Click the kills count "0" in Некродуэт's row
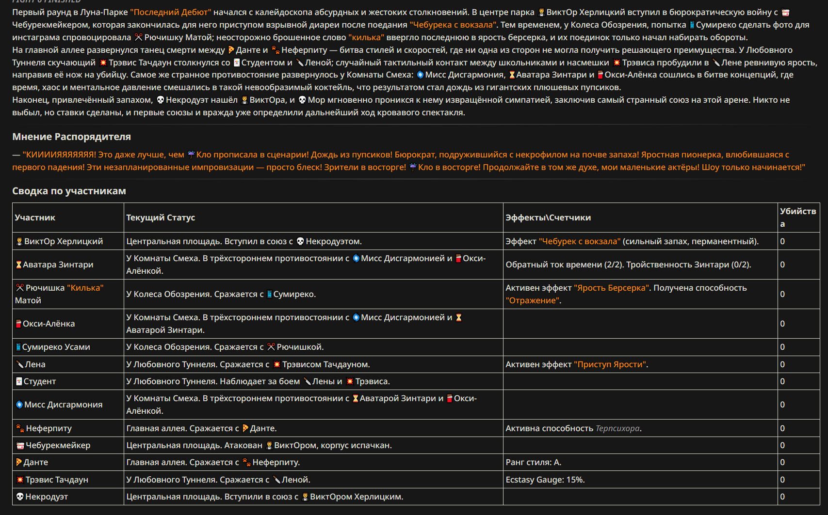The height and width of the screenshot is (515, 828). tap(782, 497)
